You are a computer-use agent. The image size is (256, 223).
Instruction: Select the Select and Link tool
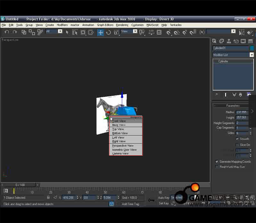coord(24,32)
